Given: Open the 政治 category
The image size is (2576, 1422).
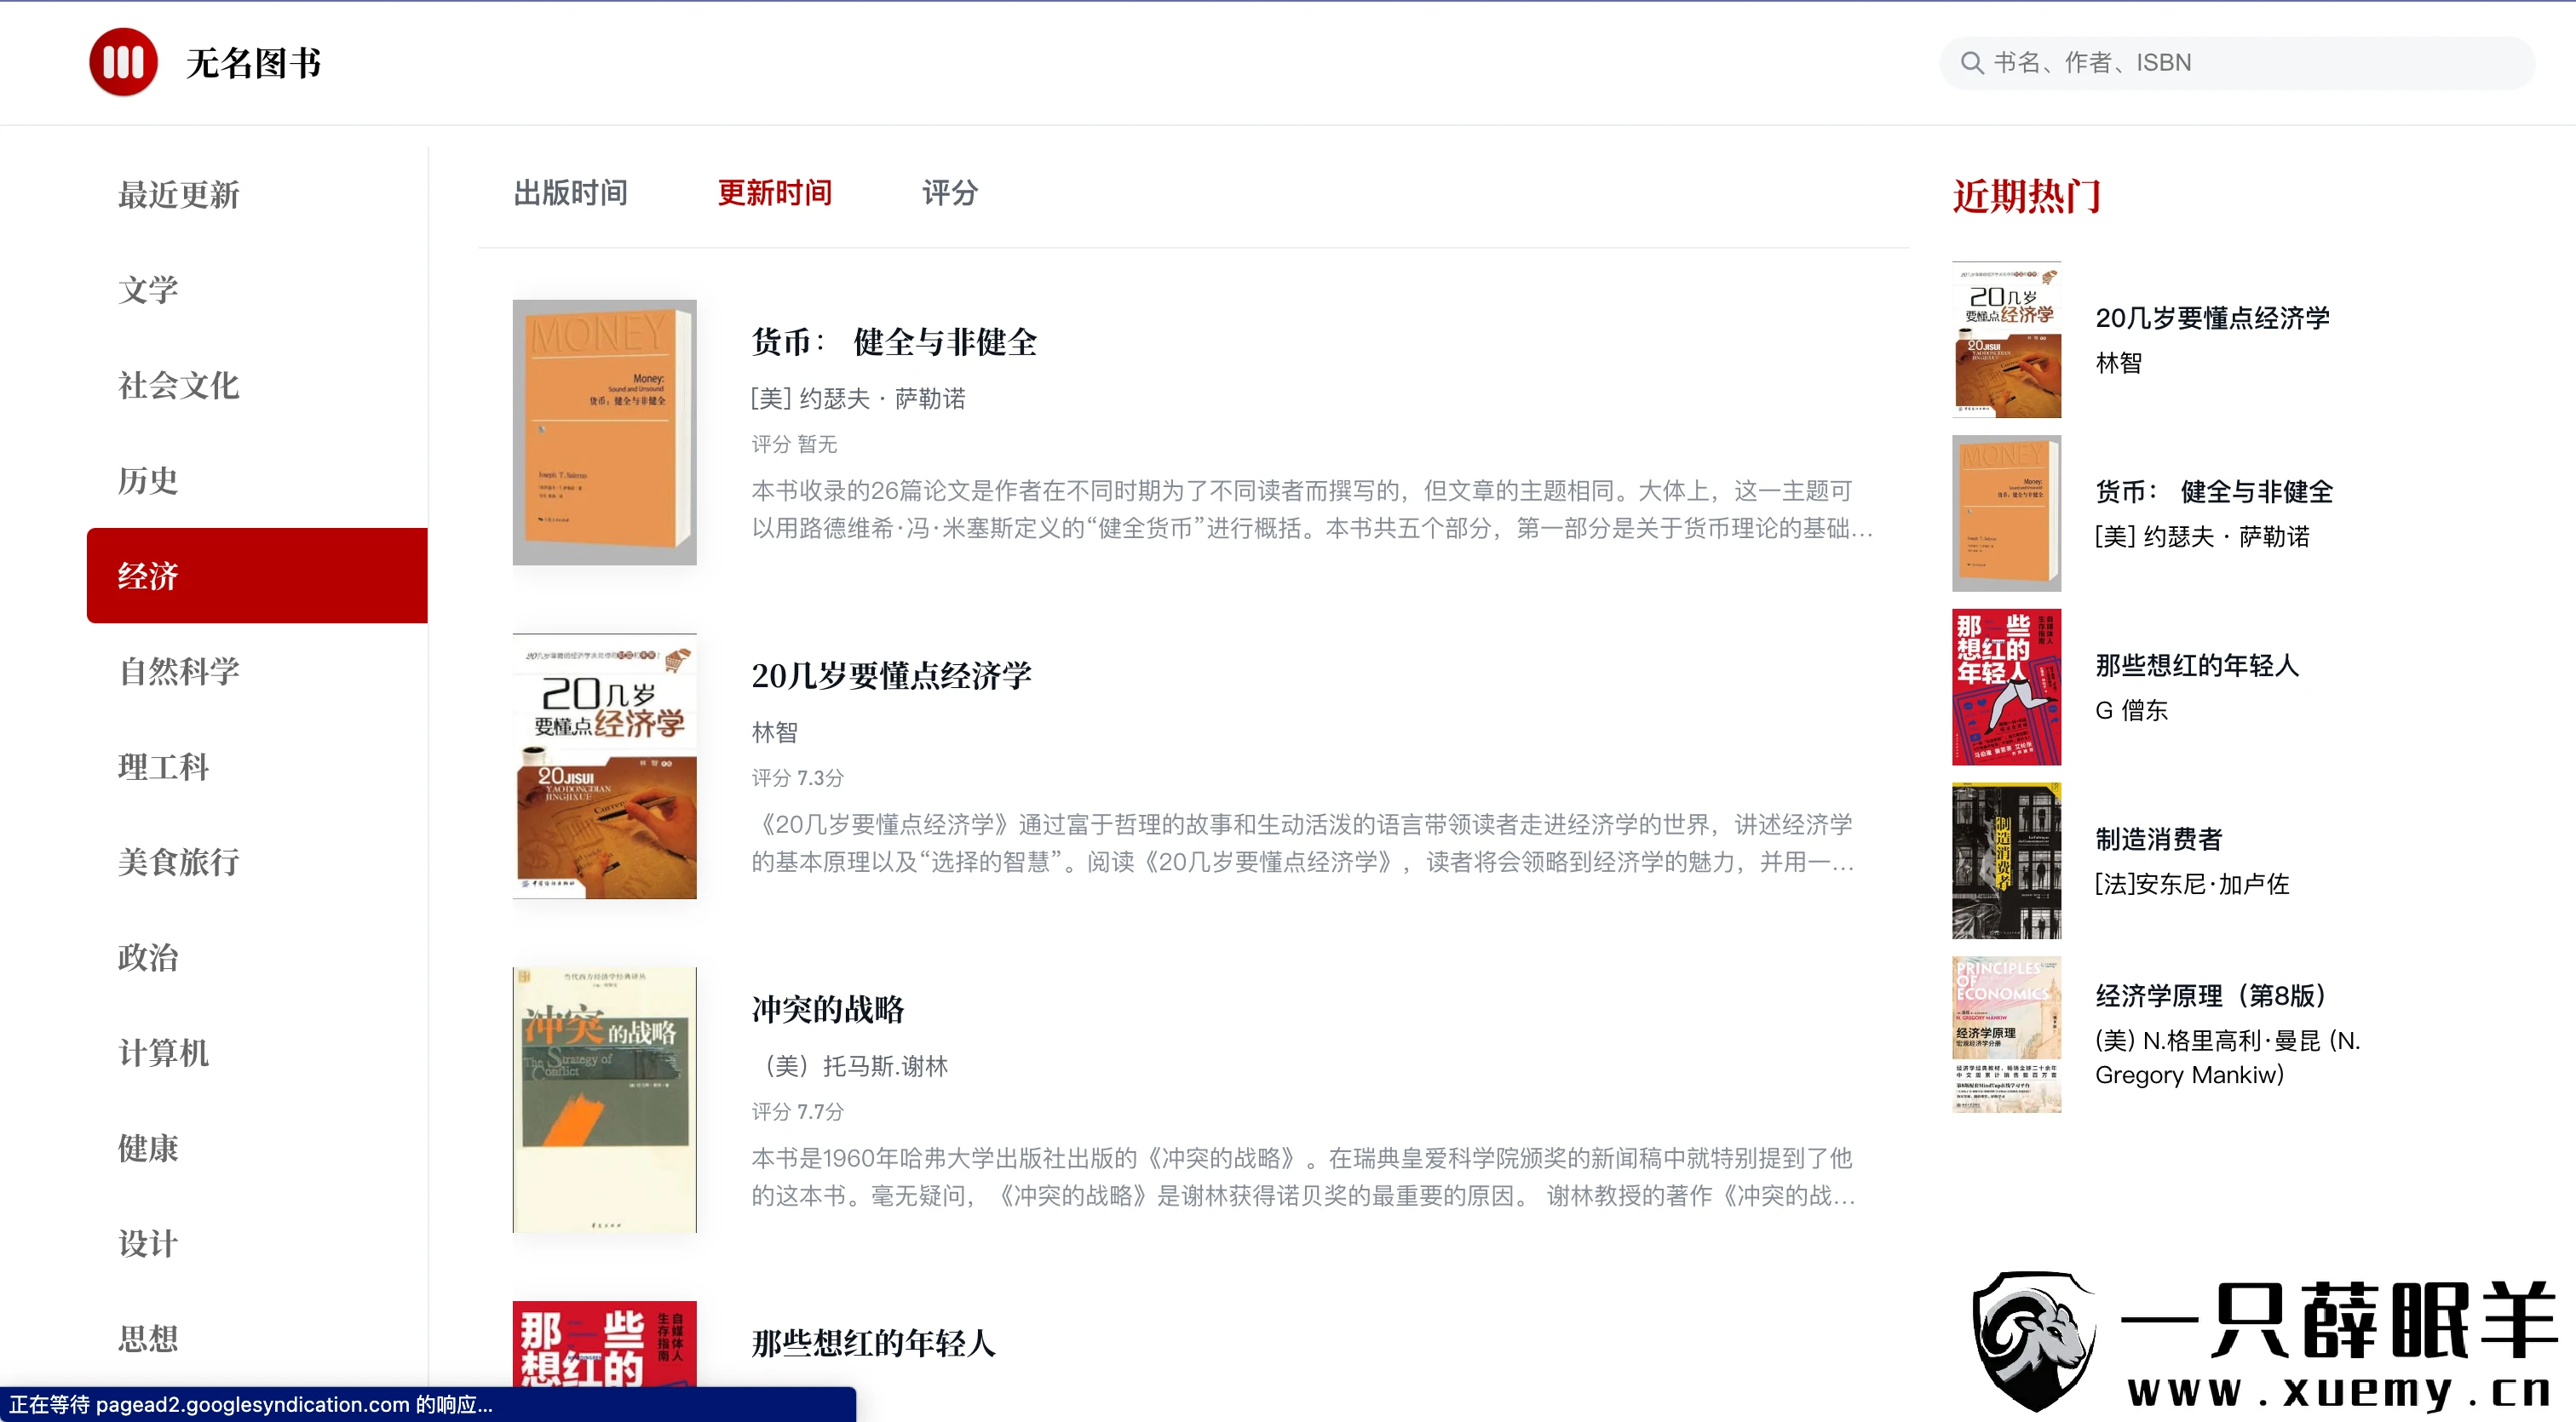Looking at the screenshot, I should [x=148, y=957].
